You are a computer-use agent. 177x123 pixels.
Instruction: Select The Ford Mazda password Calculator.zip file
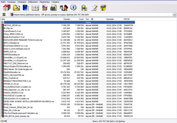[x=21, y=113]
